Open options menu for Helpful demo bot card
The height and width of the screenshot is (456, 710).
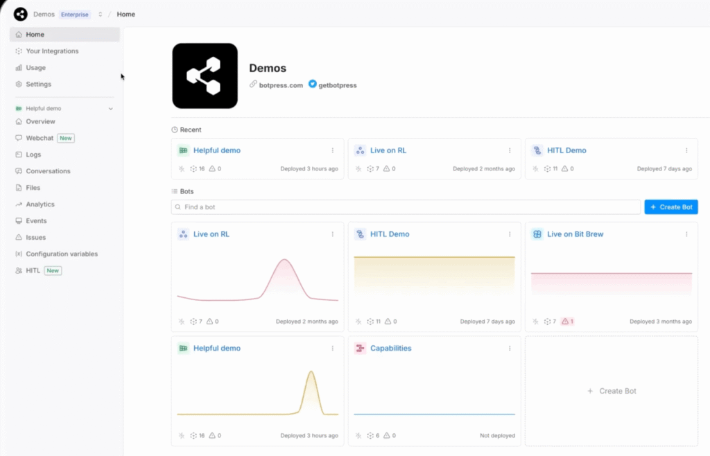(x=332, y=348)
